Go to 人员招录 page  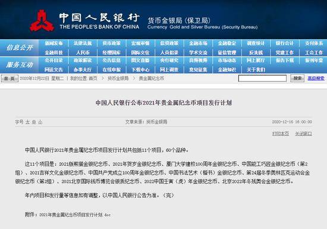(x=169, y=52)
